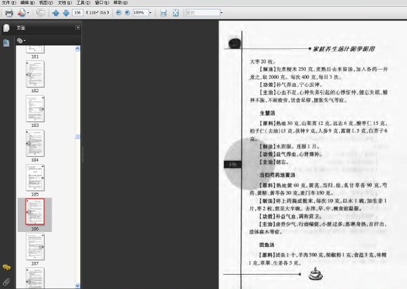Click the 页面 panel header document icon
407x289 pixels.
pyautogui.click(x=7, y=28)
